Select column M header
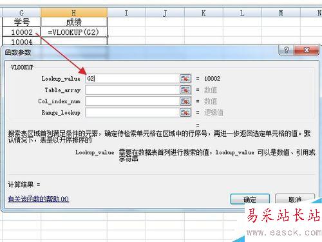 [x=281, y=13]
